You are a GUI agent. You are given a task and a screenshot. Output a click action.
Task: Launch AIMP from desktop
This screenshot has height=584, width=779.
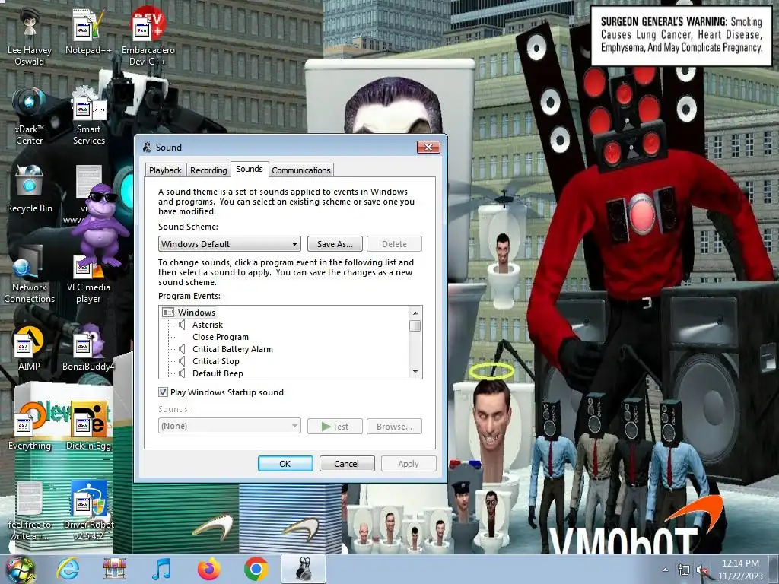pyautogui.click(x=30, y=348)
